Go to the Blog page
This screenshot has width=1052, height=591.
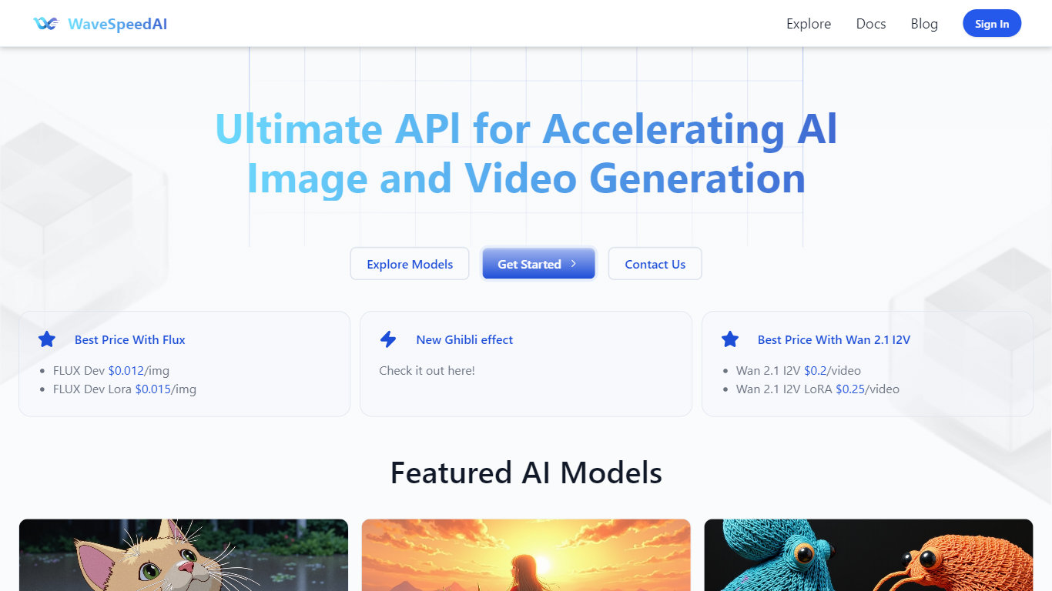pyautogui.click(x=924, y=24)
